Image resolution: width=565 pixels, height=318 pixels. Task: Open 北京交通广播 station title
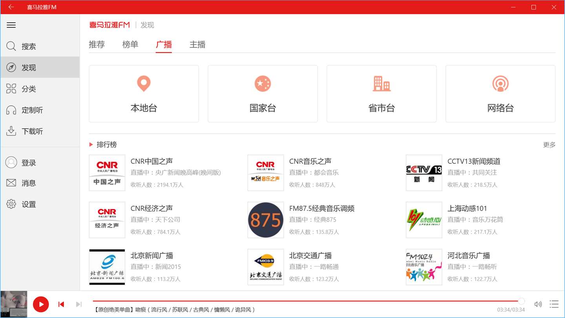click(310, 256)
